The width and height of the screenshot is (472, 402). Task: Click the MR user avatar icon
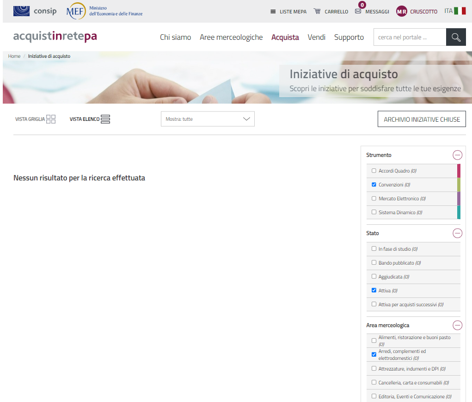402,12
